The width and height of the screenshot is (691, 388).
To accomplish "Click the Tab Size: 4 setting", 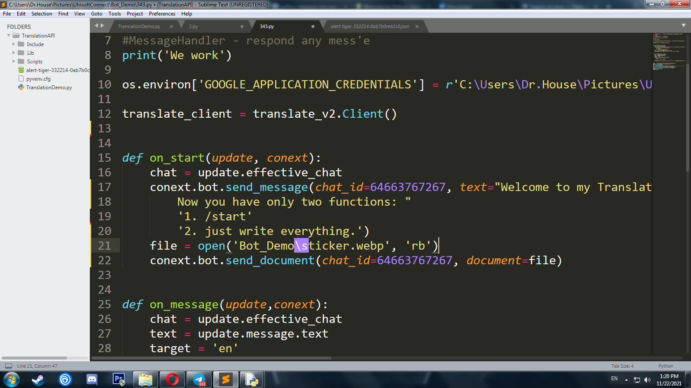I will point(622,366).
